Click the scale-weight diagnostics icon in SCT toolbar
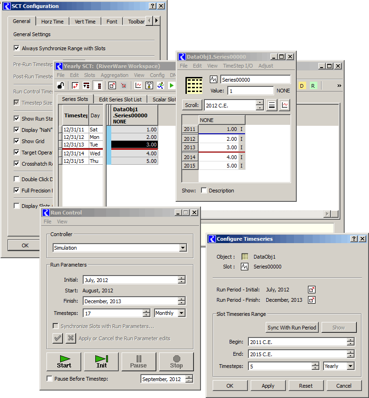 click(x=149, y=85)
